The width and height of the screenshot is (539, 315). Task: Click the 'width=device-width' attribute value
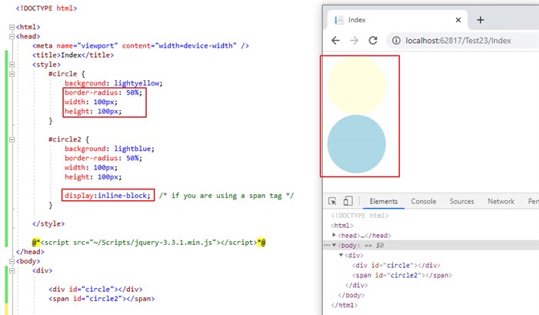click(x=196, y=45)
